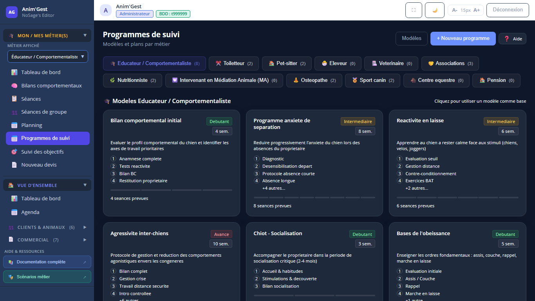
Task: Select the Educateur / Comportementaliste tab
Action: 154,63
